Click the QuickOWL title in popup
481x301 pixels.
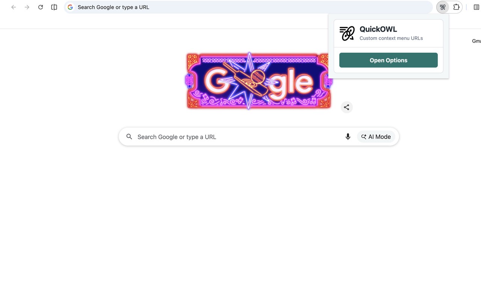(378, 29)
